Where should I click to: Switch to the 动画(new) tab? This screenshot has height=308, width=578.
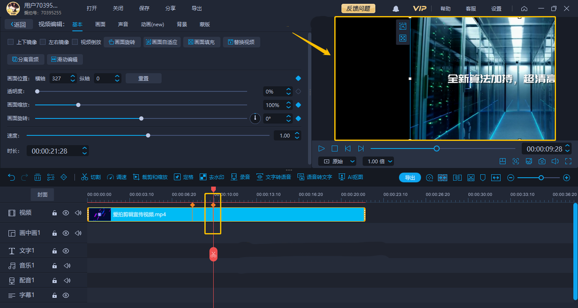[152, 25]
